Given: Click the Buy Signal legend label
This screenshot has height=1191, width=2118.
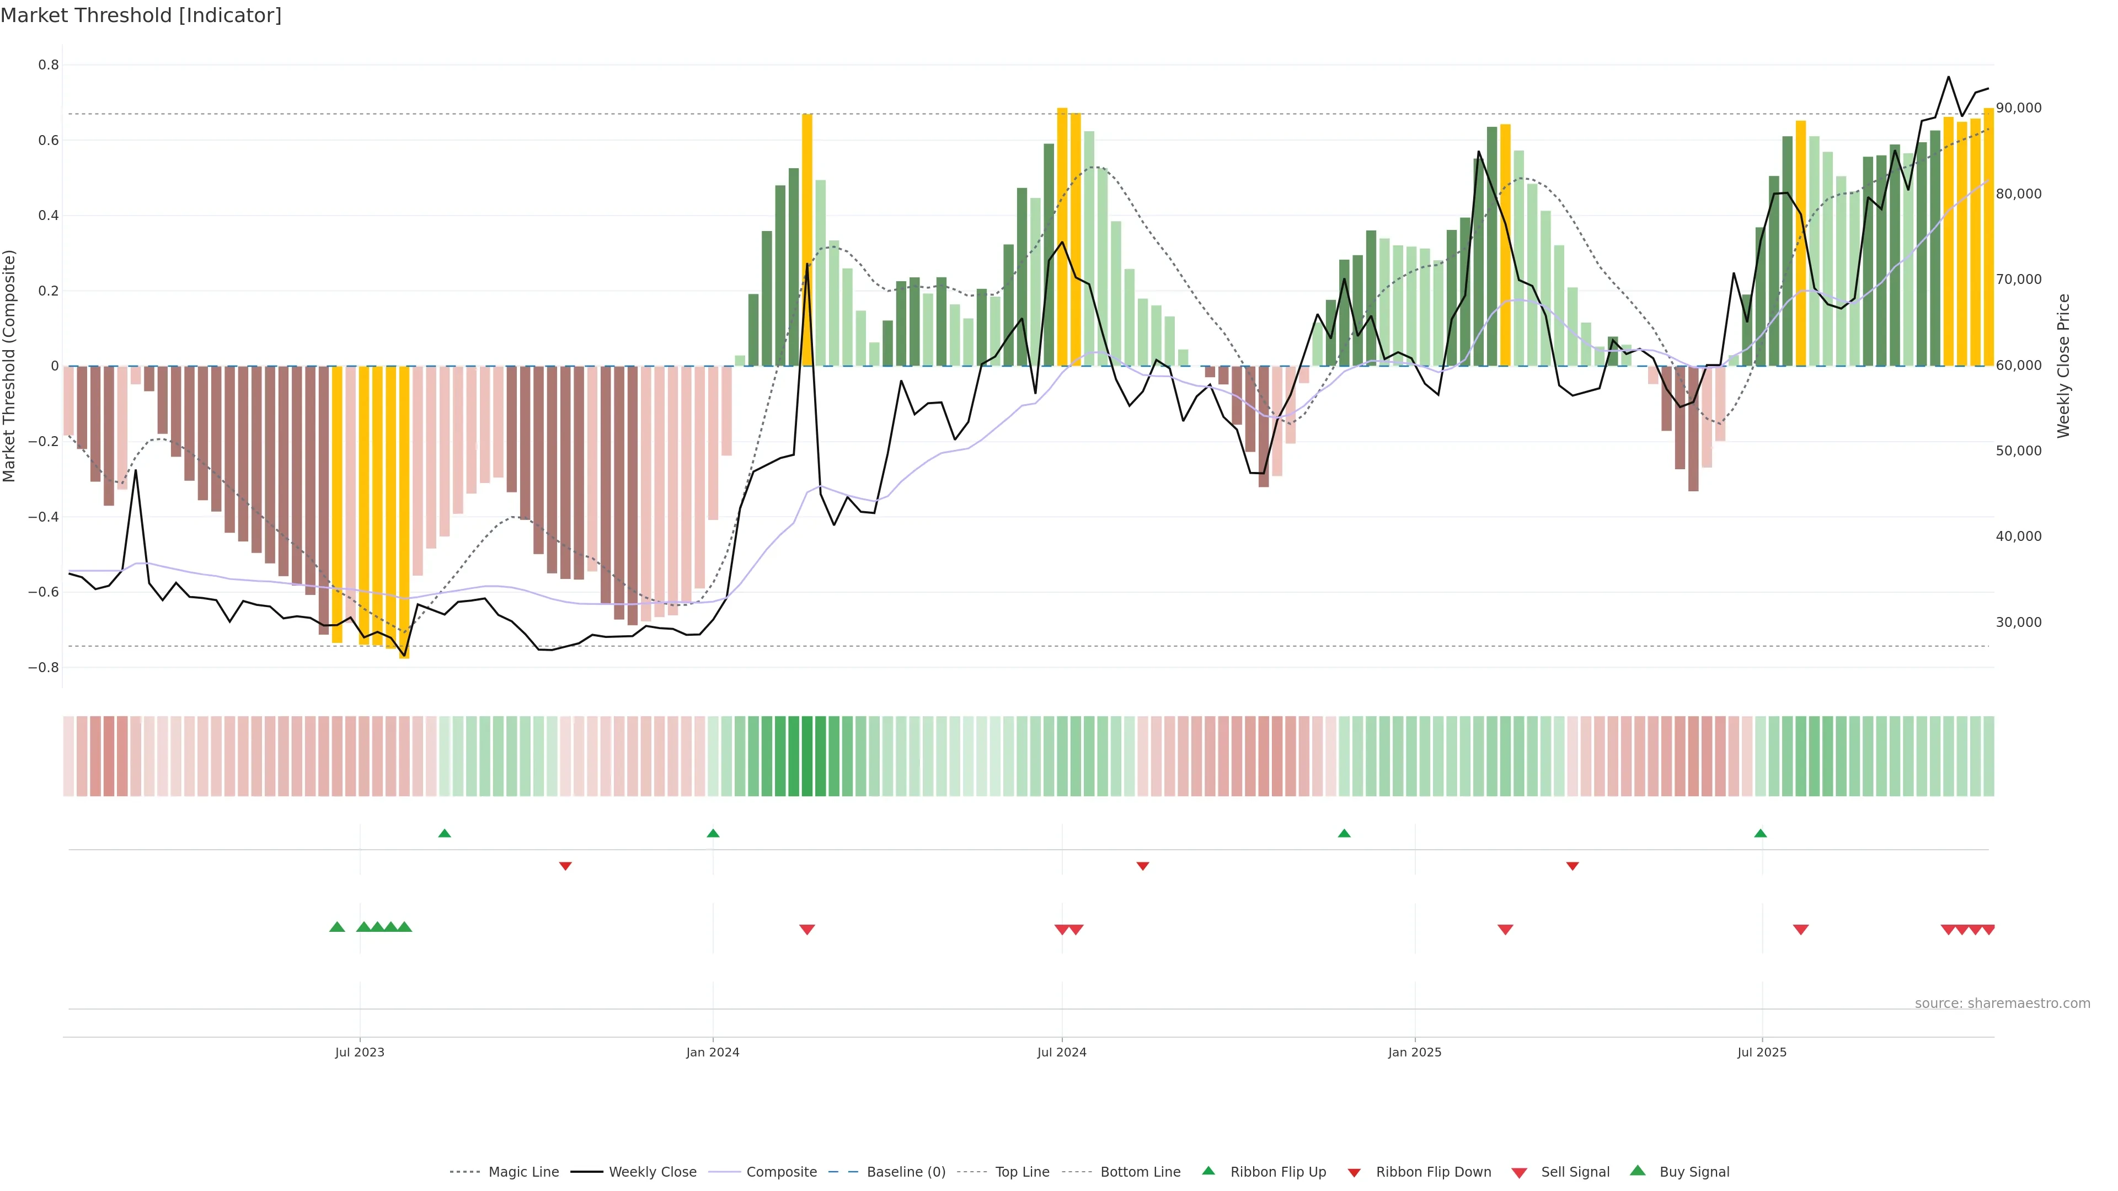Looking at the screenshot, I should tap(1694, 1172).
